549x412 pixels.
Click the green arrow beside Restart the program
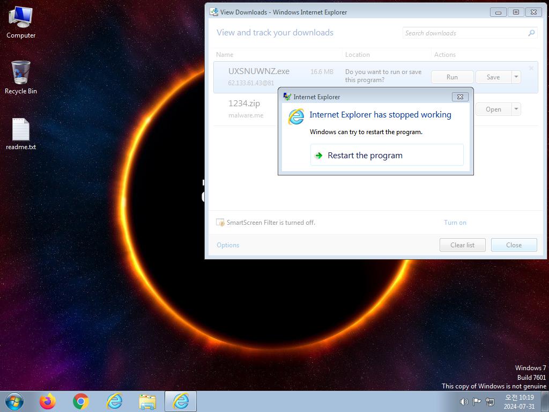[x=318, y=156]
